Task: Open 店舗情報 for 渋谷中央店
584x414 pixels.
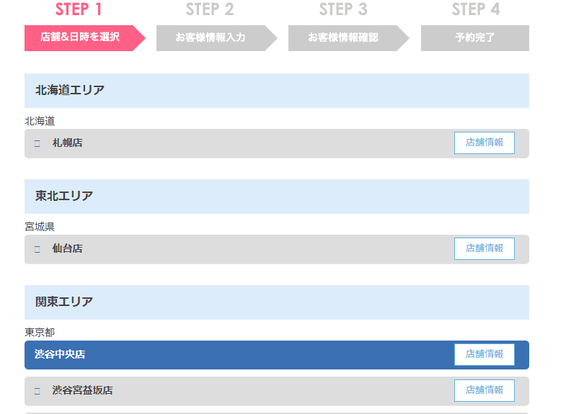Action: point(484,354)
